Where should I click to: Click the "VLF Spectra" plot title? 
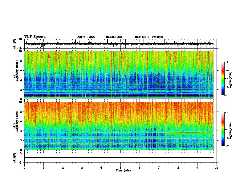pyautogui.click(x=35, y=37)
